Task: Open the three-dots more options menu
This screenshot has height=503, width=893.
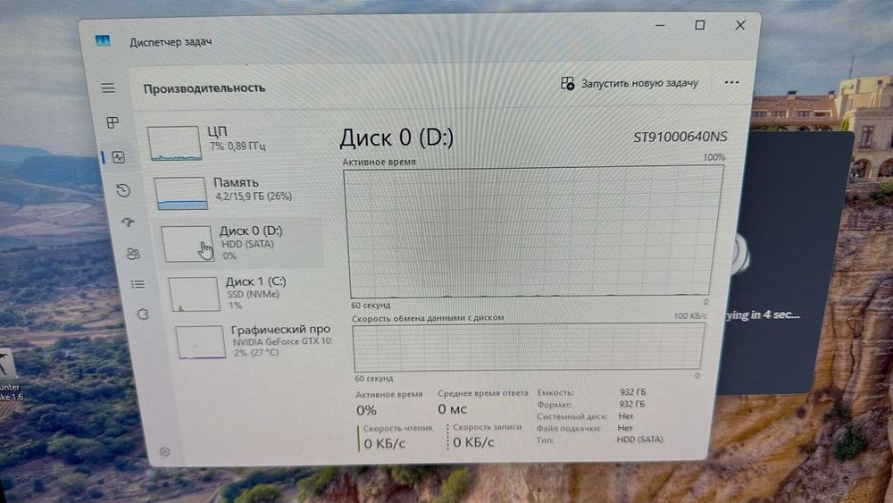Action: [x=732, y=82]
